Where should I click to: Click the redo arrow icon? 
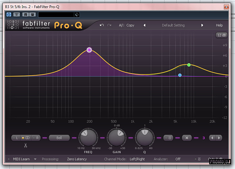(x=109, y=25)
